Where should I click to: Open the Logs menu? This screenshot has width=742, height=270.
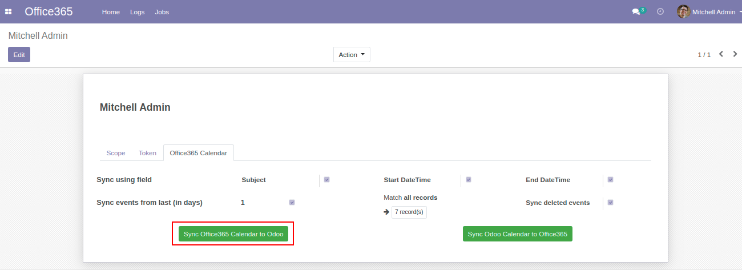pos(137,12)
